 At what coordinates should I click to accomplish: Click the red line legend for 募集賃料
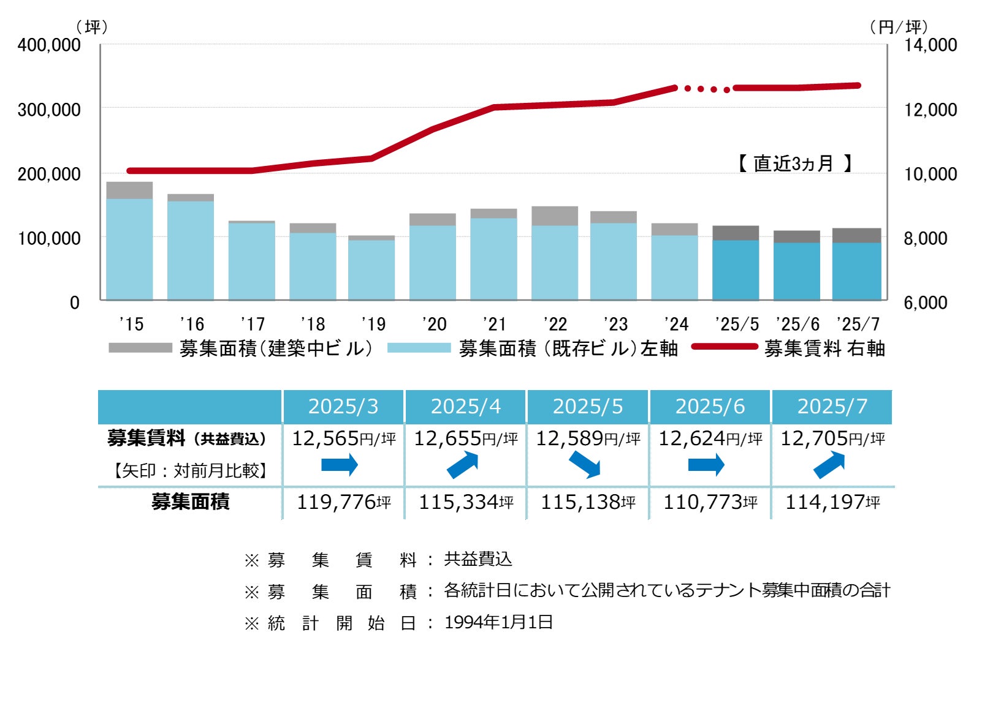point(725,347)
